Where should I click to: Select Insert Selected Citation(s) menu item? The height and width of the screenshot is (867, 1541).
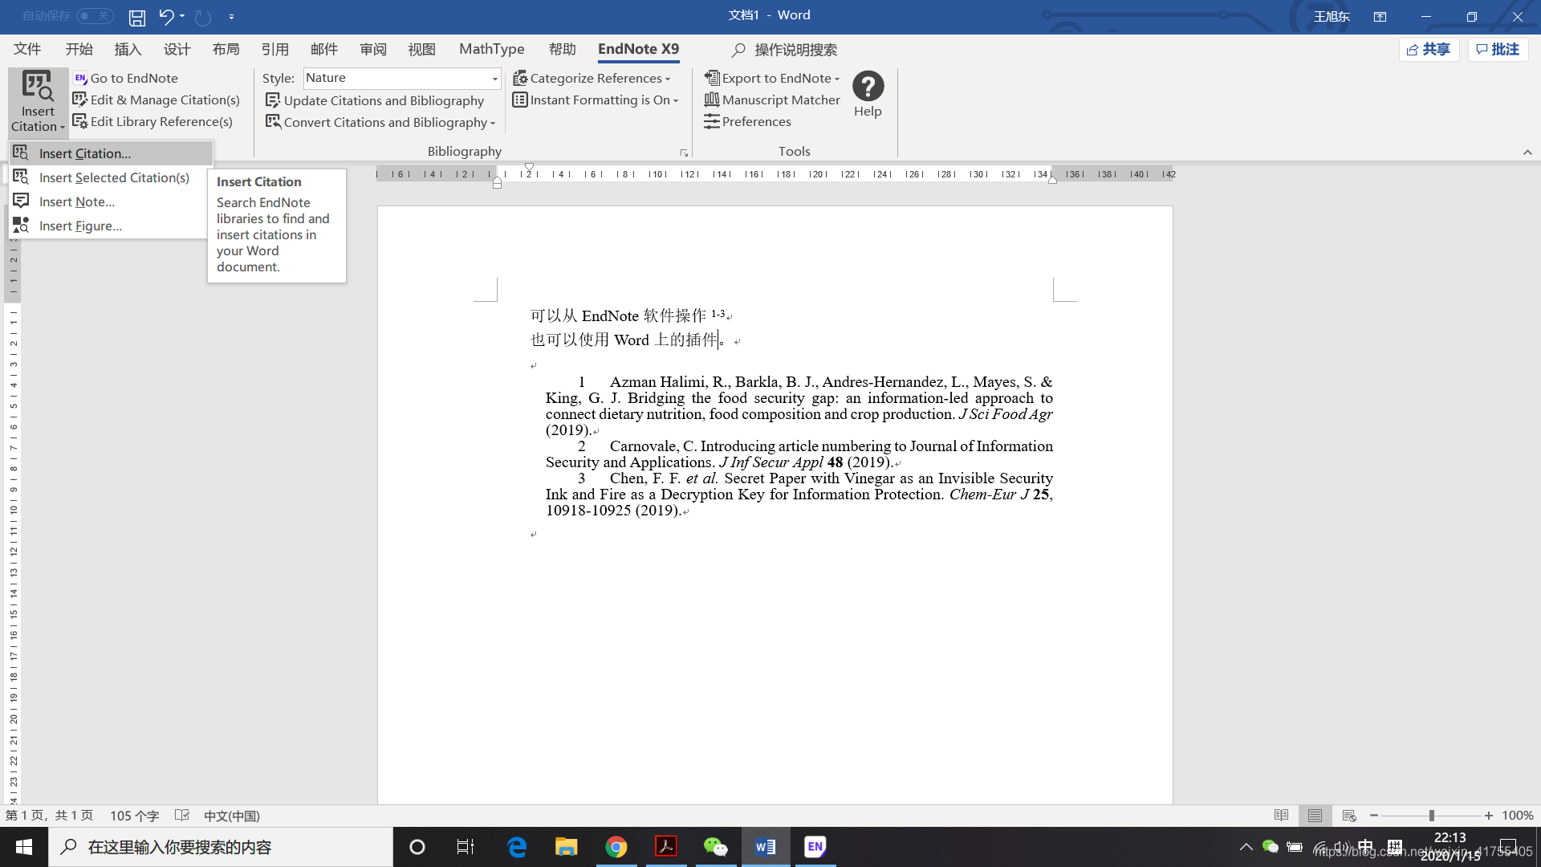(x=113, y=177)
